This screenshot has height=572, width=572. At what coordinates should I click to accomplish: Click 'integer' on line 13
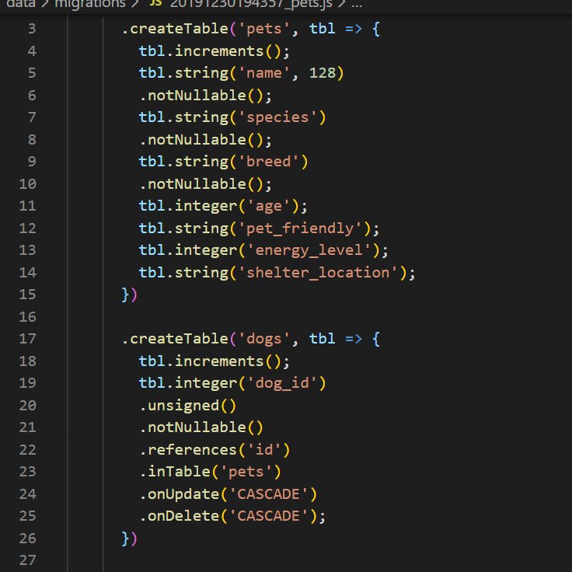coord(206,250)
